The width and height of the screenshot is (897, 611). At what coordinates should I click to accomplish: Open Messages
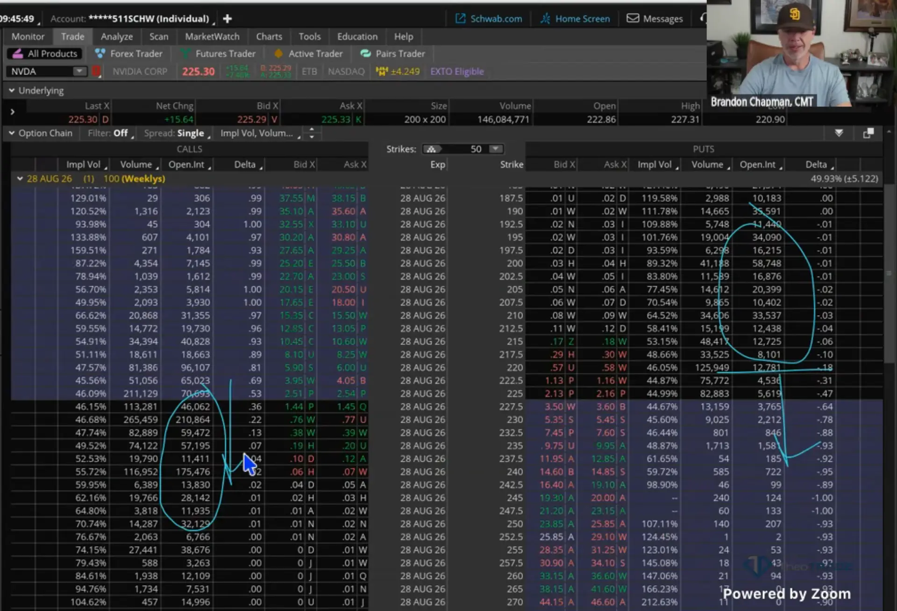click(x=655, y=19)
